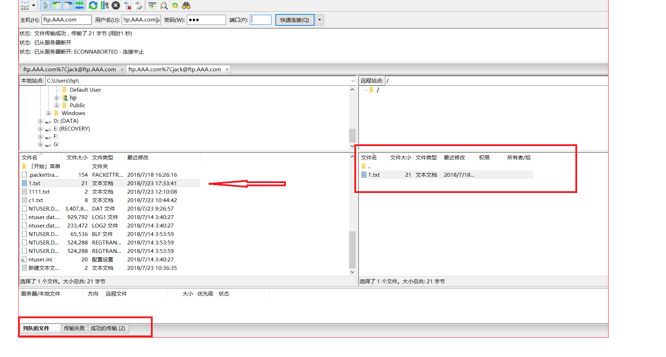Screen dimensions: 666x357
Task: Reconnect to last used server
Action: [139, 5]
